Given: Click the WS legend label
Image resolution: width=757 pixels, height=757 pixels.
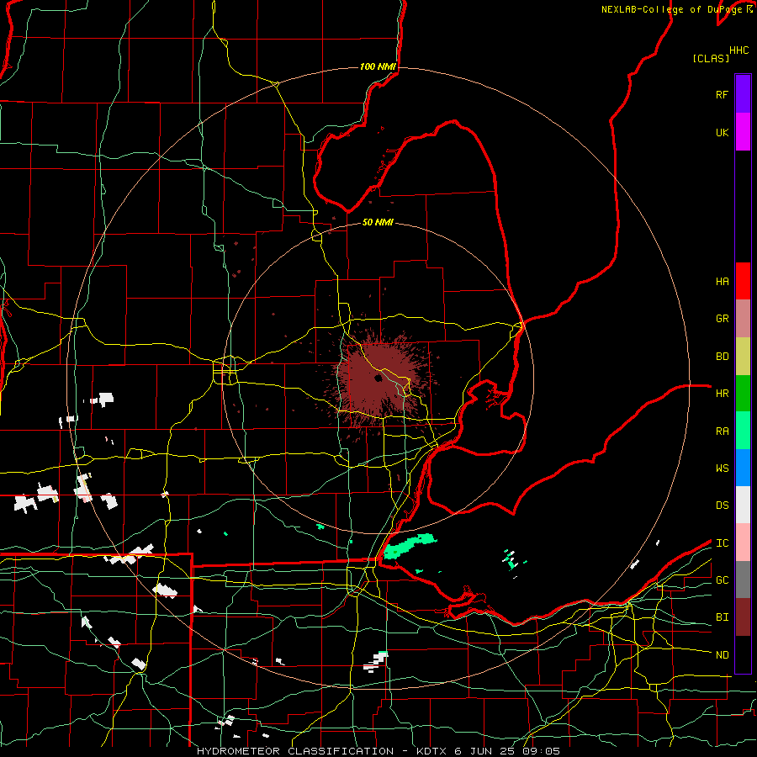Looking at the screenshot, I should [722, 468].
